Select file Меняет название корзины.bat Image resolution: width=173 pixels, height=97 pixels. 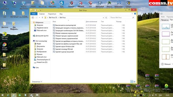[x=66, y=33]
